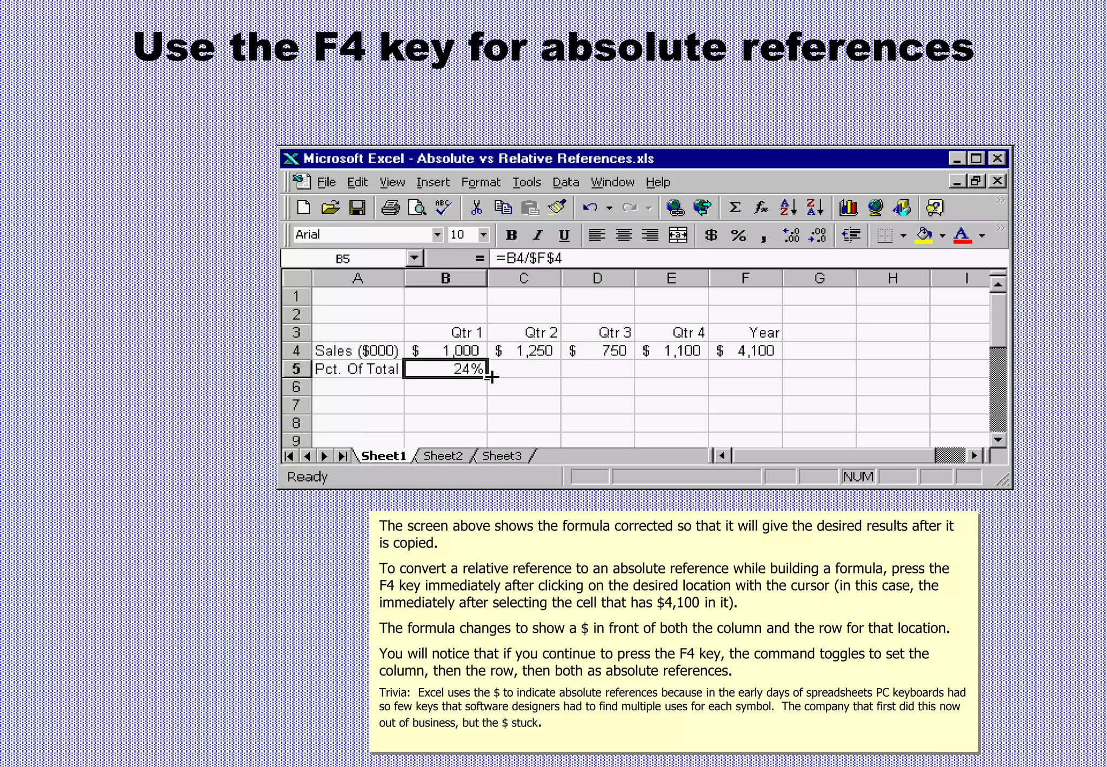The width and height of the screenshot is (1107, 767).
Task: Click the Merge and Center icon
Action: click(x=678, y=235)
